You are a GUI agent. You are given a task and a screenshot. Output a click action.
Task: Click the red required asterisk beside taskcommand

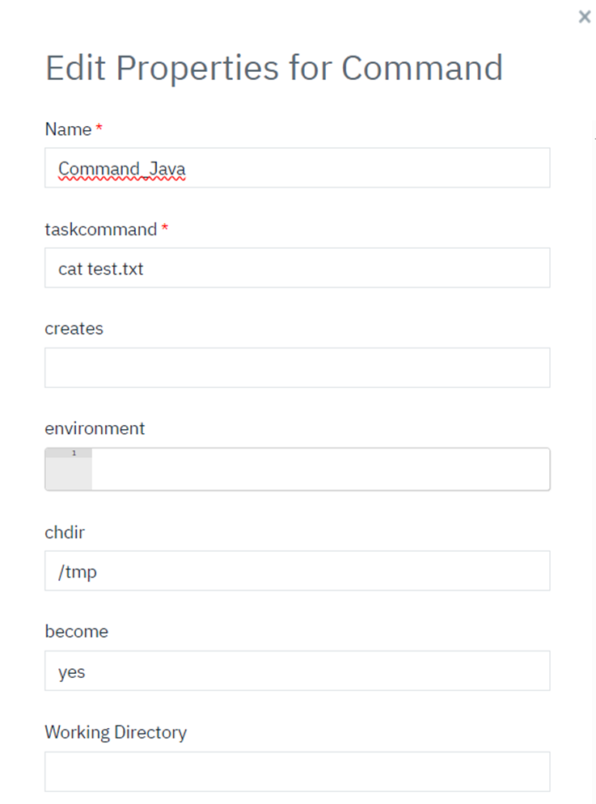tap(165, 229)
